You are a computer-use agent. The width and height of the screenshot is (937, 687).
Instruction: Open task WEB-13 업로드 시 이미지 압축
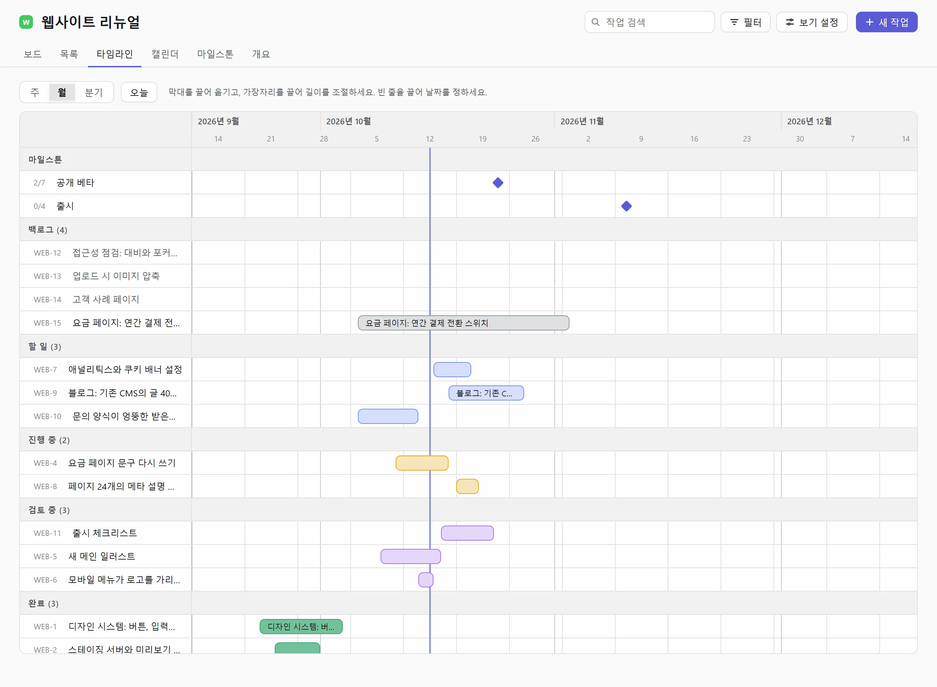point(105,276)
